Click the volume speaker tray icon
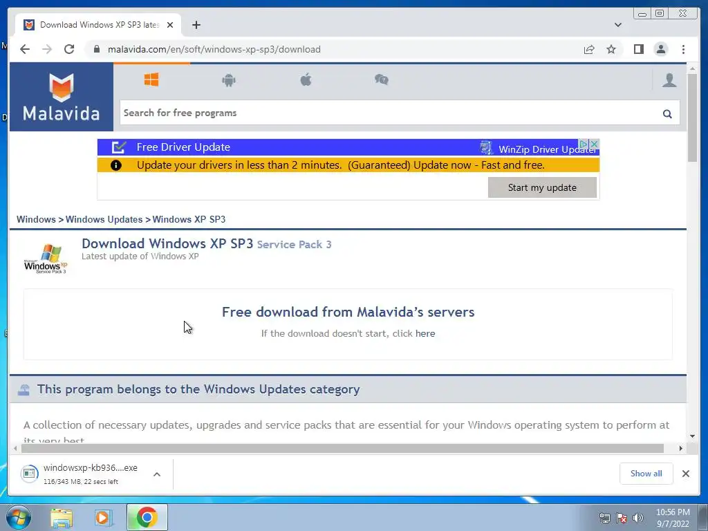This screenshot has height=531, width=708. 638,518
